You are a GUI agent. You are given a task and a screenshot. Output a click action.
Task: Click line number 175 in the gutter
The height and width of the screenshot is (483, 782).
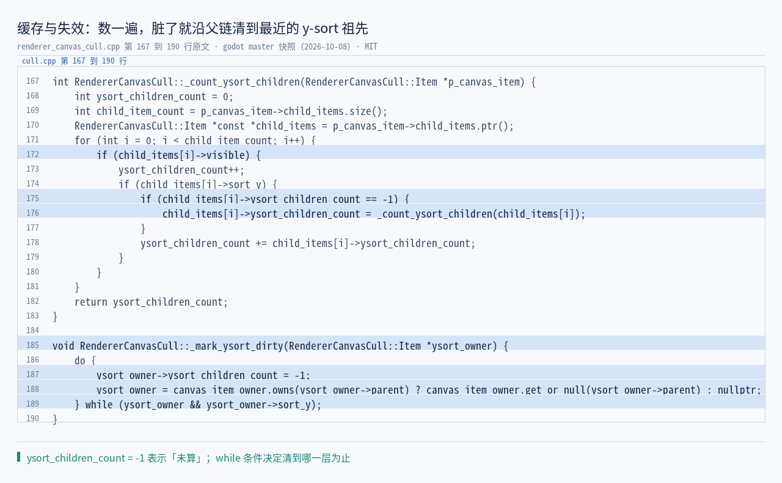pyautogui.click(x=32, y=199)
